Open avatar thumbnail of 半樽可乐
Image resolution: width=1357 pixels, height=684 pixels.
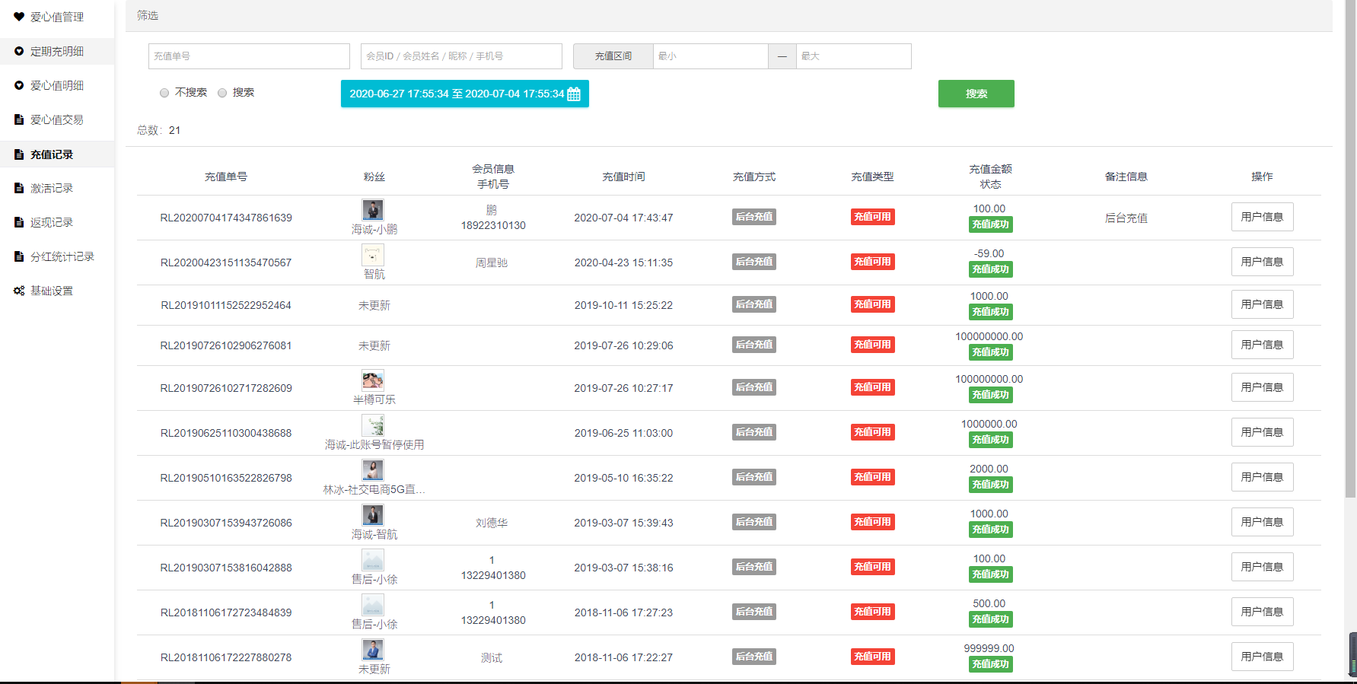tap(373, 380)
